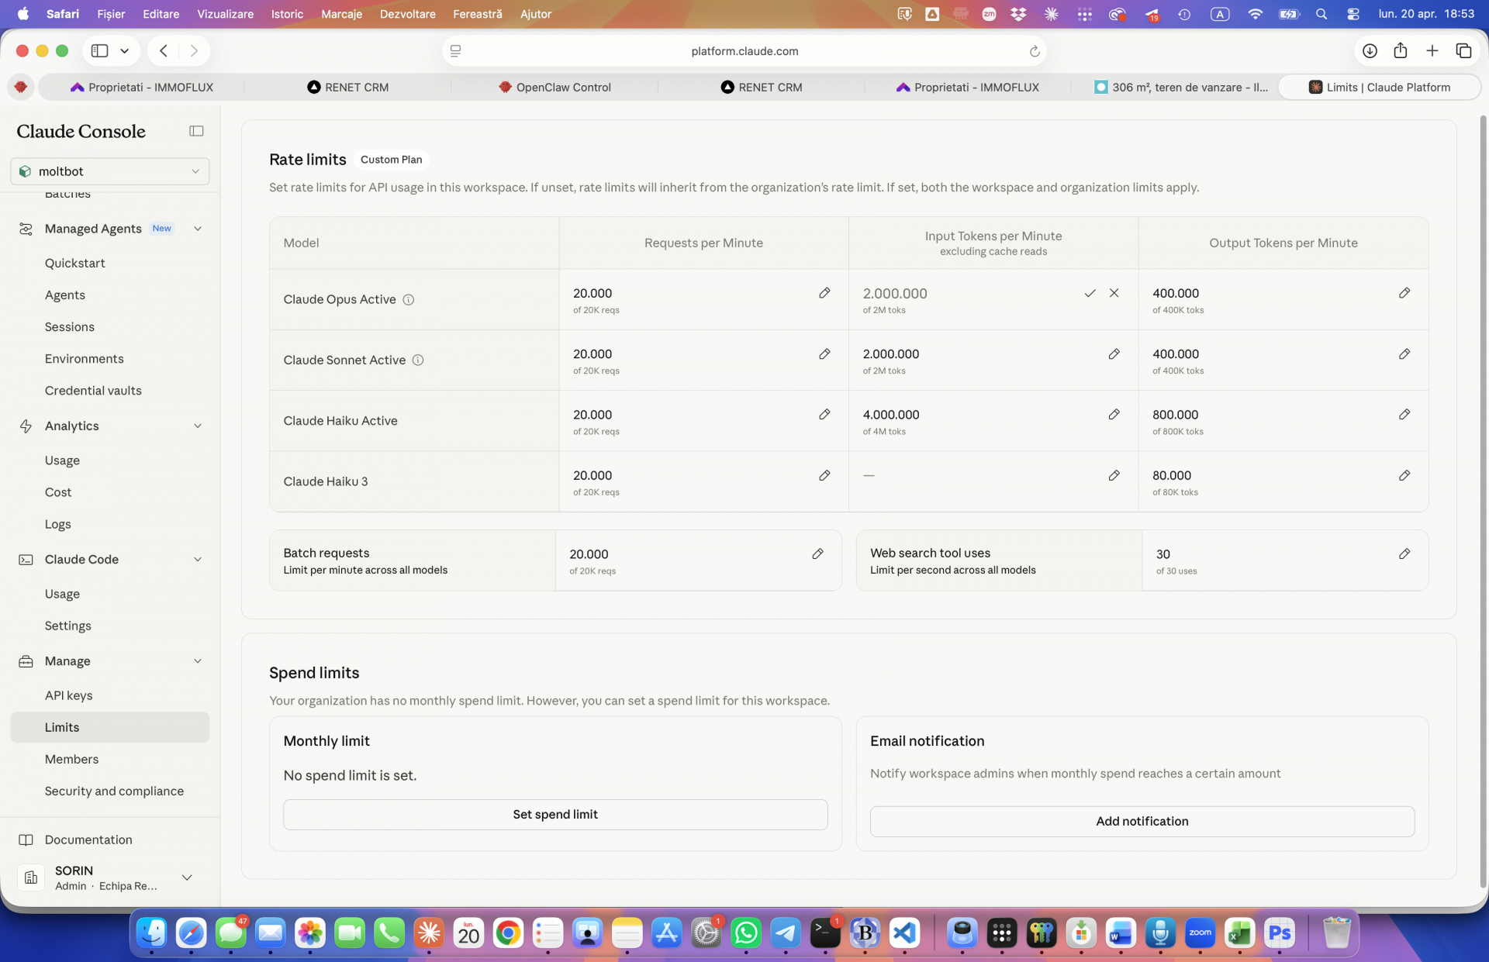Edit Claude Opus requests per minute limit
The width and height of the screenshot is (1489, 962).
(824, 293)
